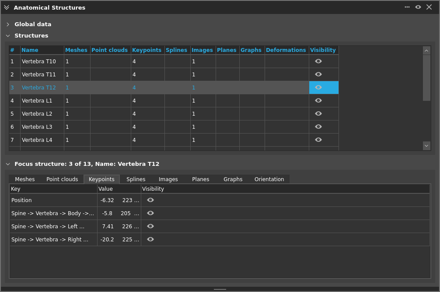Open the Orientation tab

269,179
